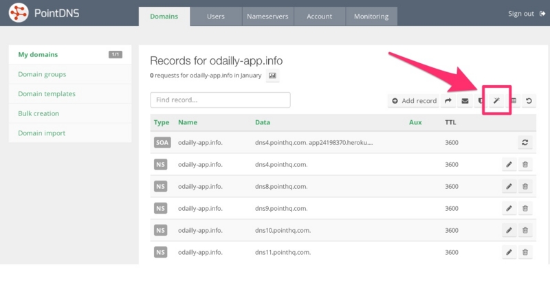This screenshot has height=283, width=550.
Task: Click the 1/1 domains count badge
Action: pos(115,55)
